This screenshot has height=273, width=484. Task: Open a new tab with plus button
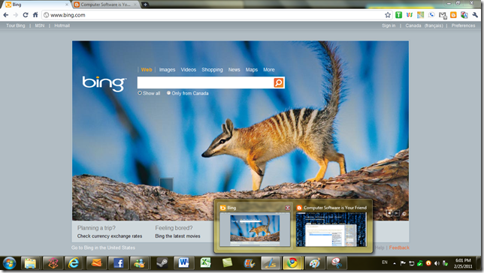point(145,4)
